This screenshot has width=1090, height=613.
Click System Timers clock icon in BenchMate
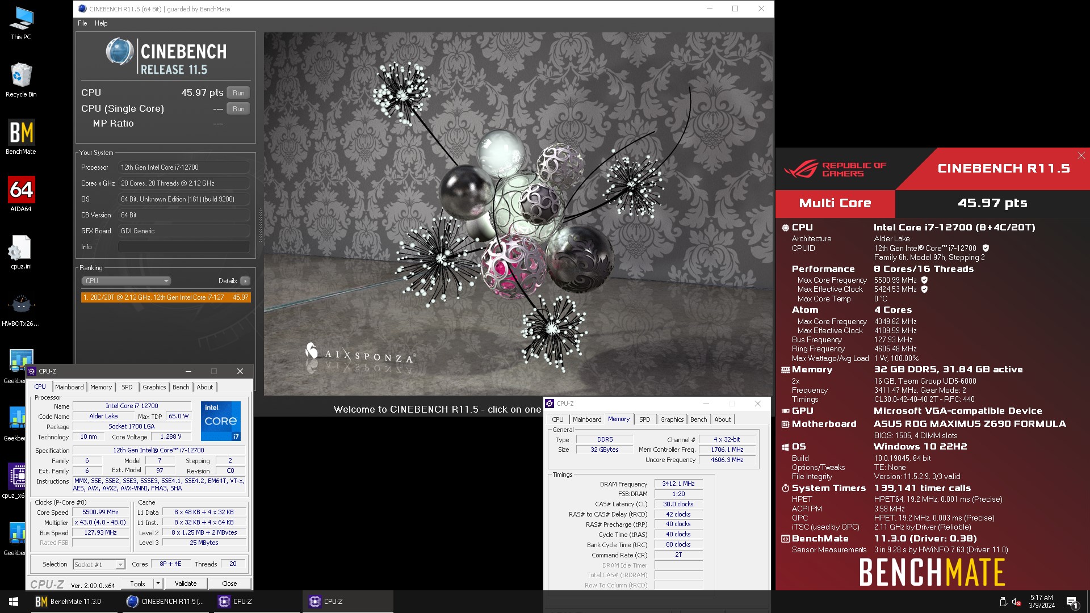click(x=785, y=488)
